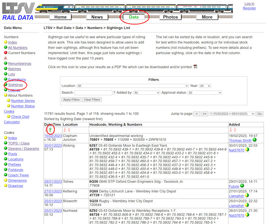The height and width of the screenshot is (224, 267).
Task: Click the green status dot next to Thomas Smith
Action: click(254, 140)
